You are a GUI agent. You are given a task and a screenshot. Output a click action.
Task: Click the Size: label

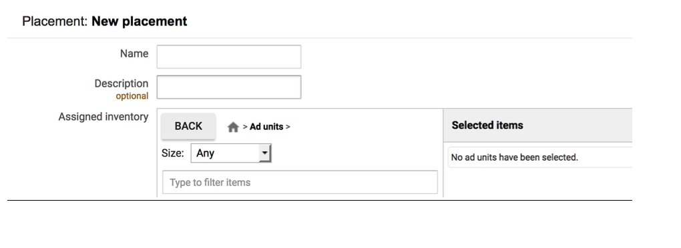click(x=173, y=153)
